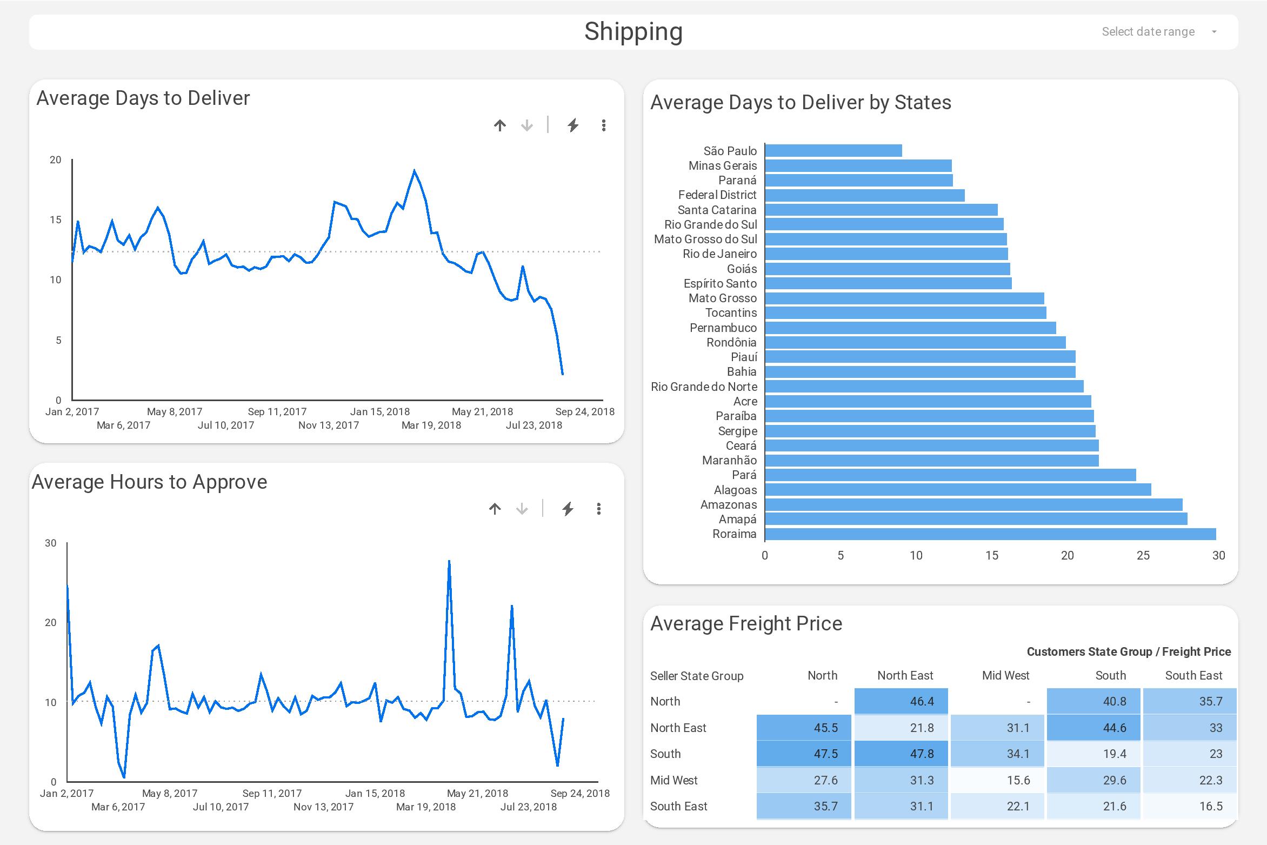Select the South row in the freight table
The width and height of the screenshot is (1267, 845).
pyautogui.click(x=666, y=754)
